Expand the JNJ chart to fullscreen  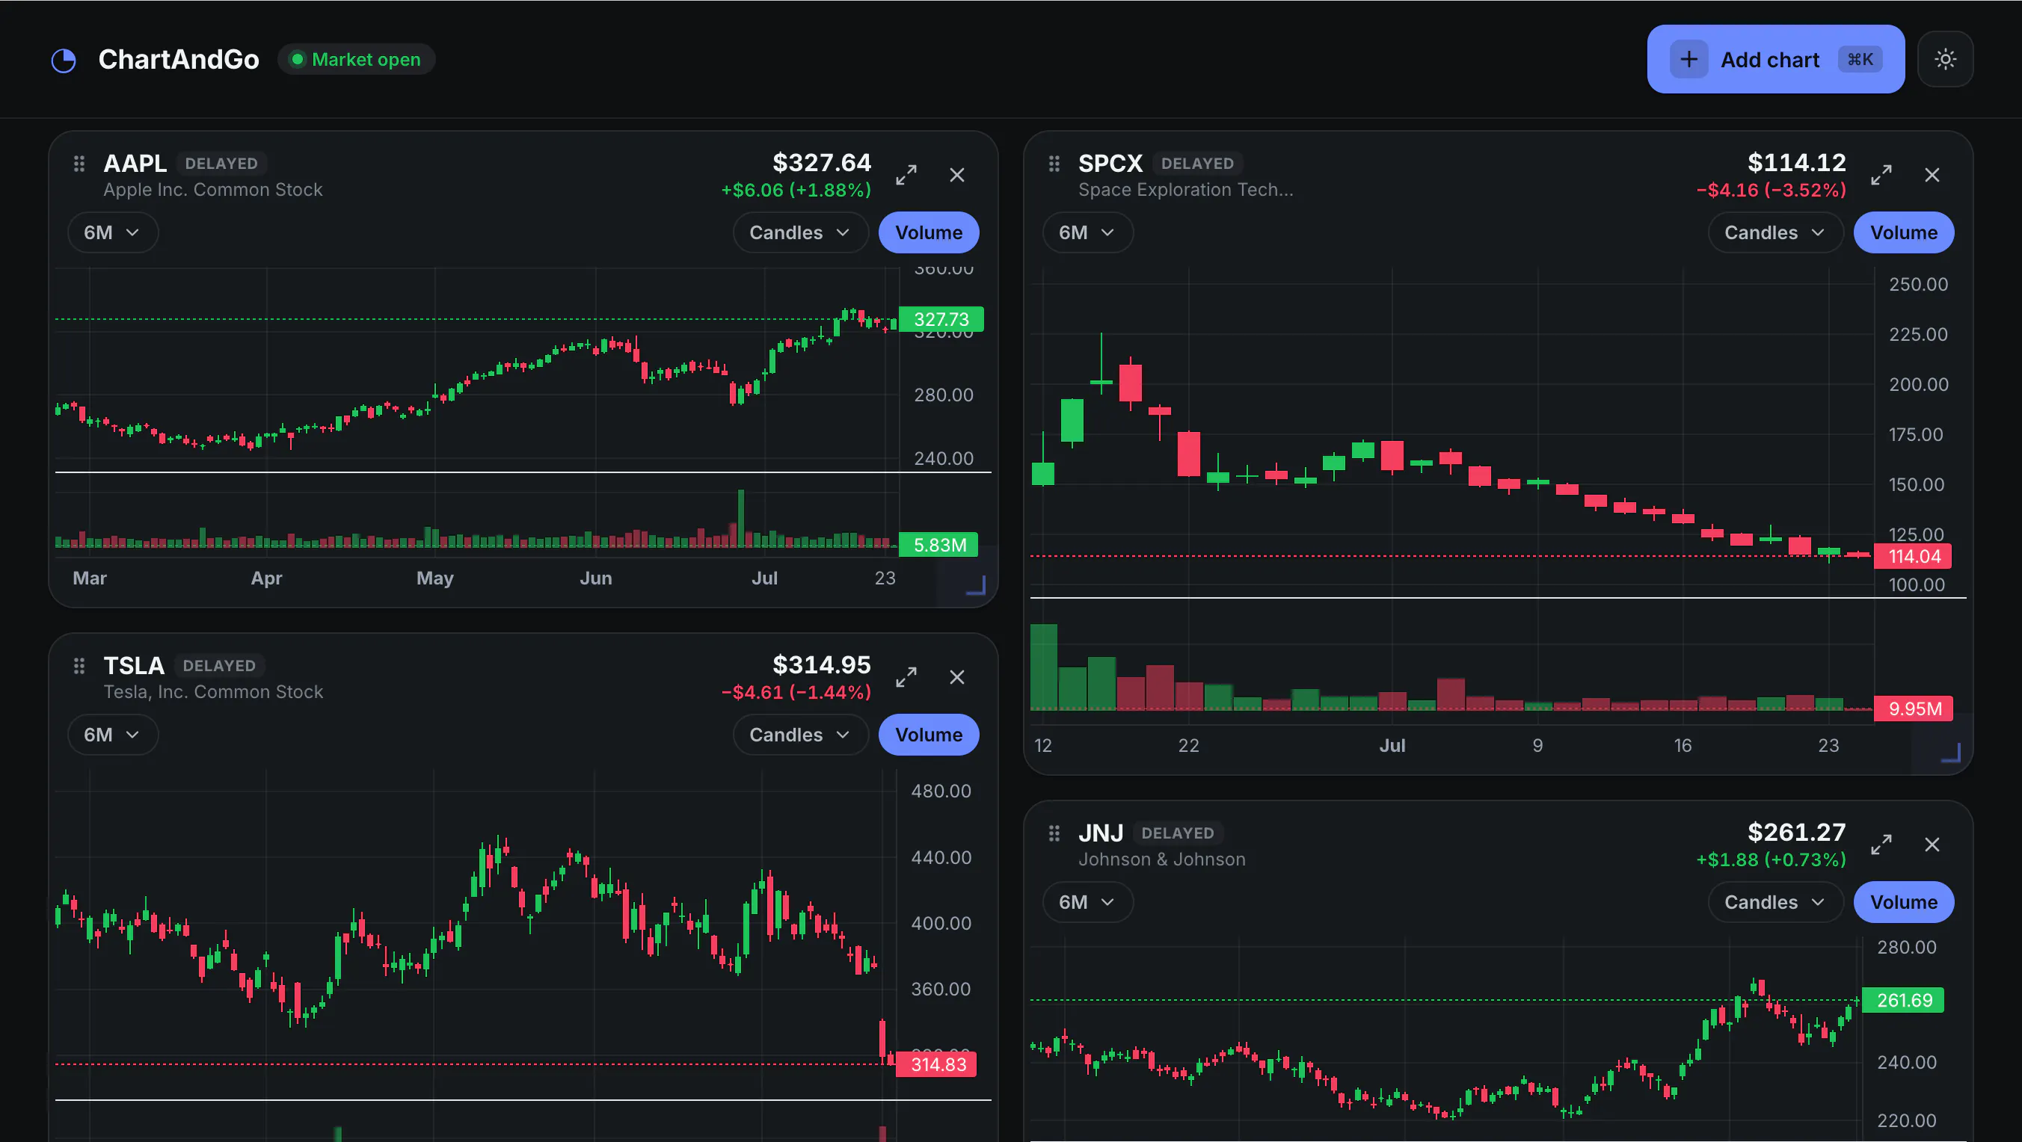[x=1881, y=845]
